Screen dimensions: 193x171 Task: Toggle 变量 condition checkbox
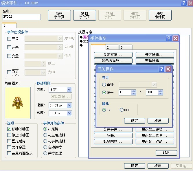click(9, 56)
